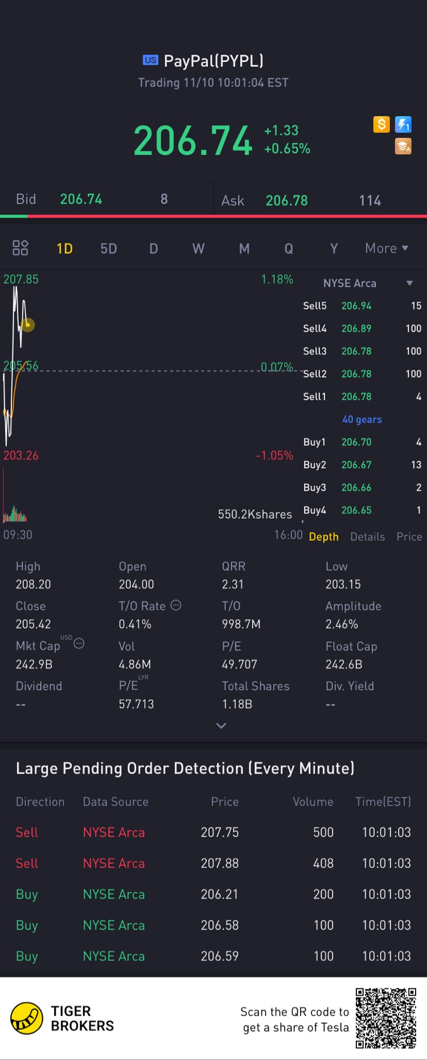Tap Scan the QR code promo text
This screenshot has width=427, height=1060.
pyautogui.click(x=295, y=1020)
